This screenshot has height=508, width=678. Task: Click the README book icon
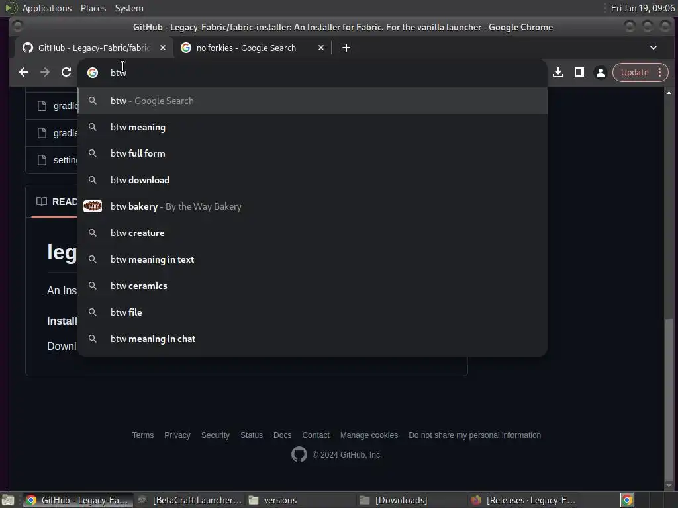(42, 201)
